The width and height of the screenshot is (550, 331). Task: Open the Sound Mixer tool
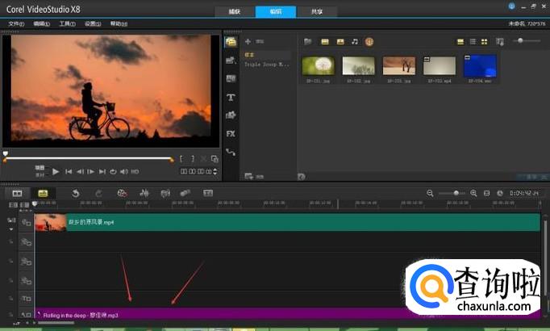tap(145, 193)
